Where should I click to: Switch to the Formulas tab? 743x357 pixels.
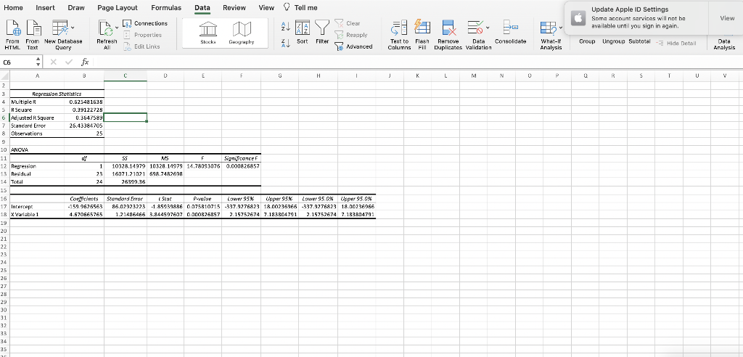(x=166, y=7)
